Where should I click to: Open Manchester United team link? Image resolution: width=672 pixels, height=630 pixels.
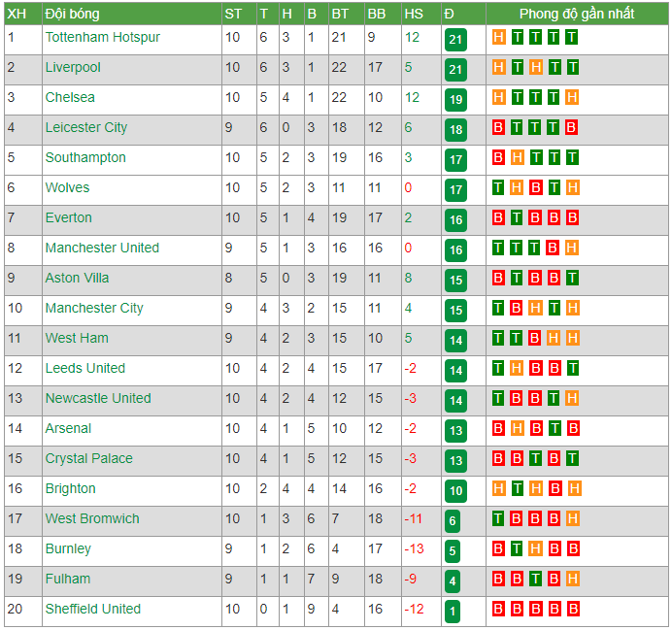point(102,248)
